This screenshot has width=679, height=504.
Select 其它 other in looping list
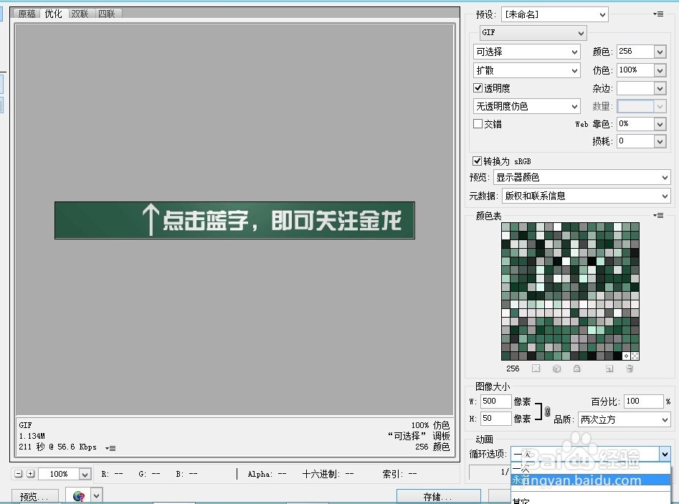591,500
